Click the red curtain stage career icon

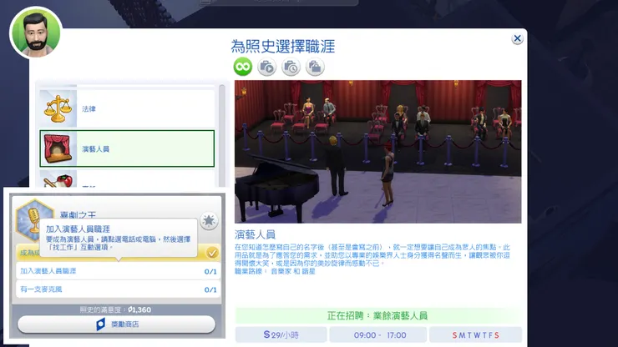[x=58, y=148]
